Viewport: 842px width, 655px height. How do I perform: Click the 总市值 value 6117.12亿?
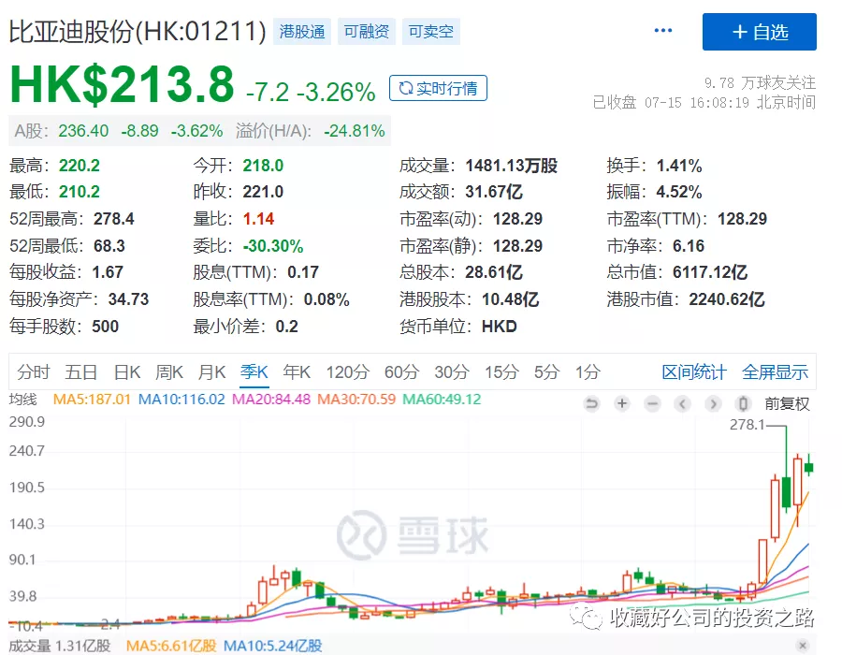pyautogui.click(x=710, y=272)
